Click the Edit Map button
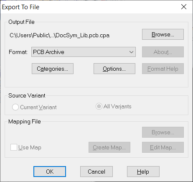 pyautogui.click(x=163, y=147)
